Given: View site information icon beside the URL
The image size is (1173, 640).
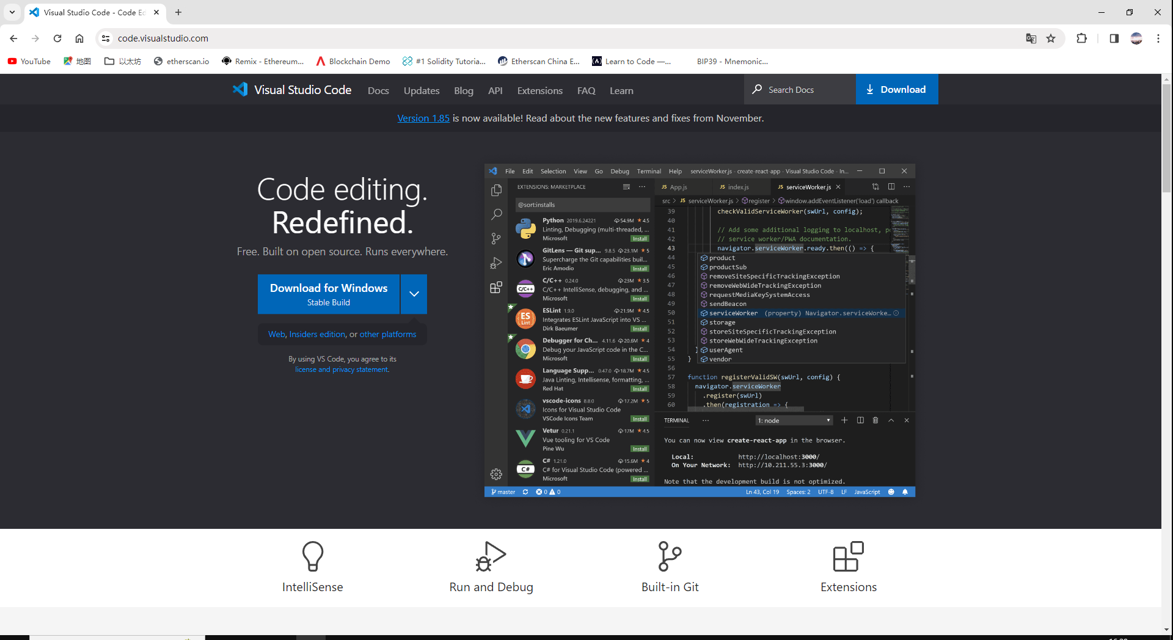Looking at the screenshot, I should pyautogui.click(x=106, y=38).
